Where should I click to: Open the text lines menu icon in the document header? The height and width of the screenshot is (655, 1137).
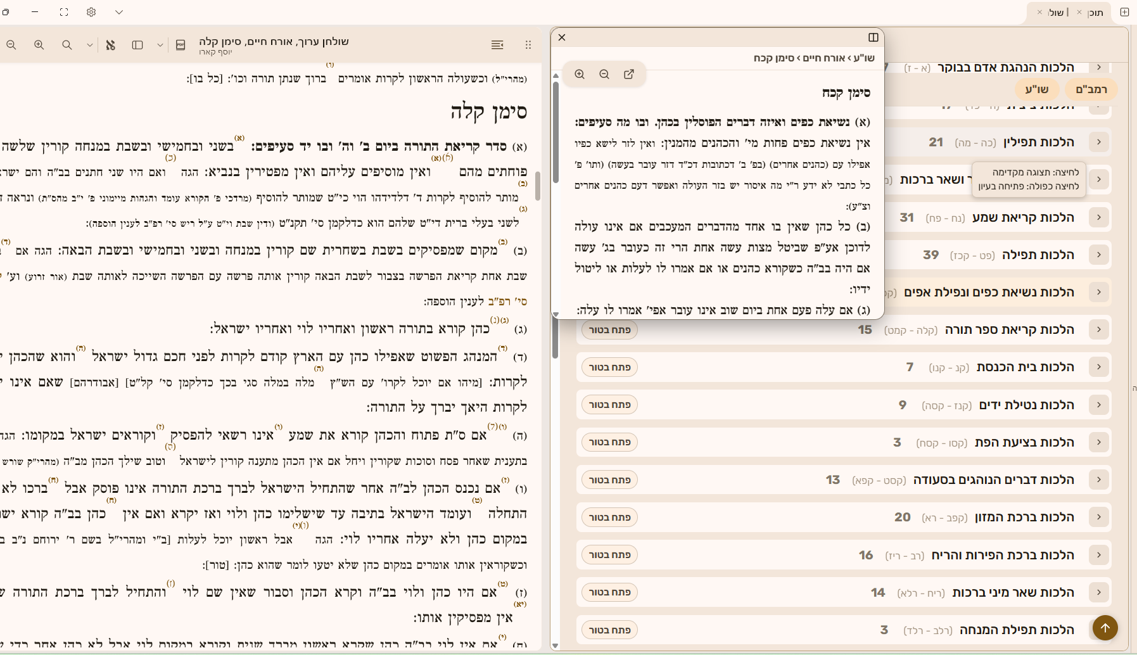(x=497, y=45)
